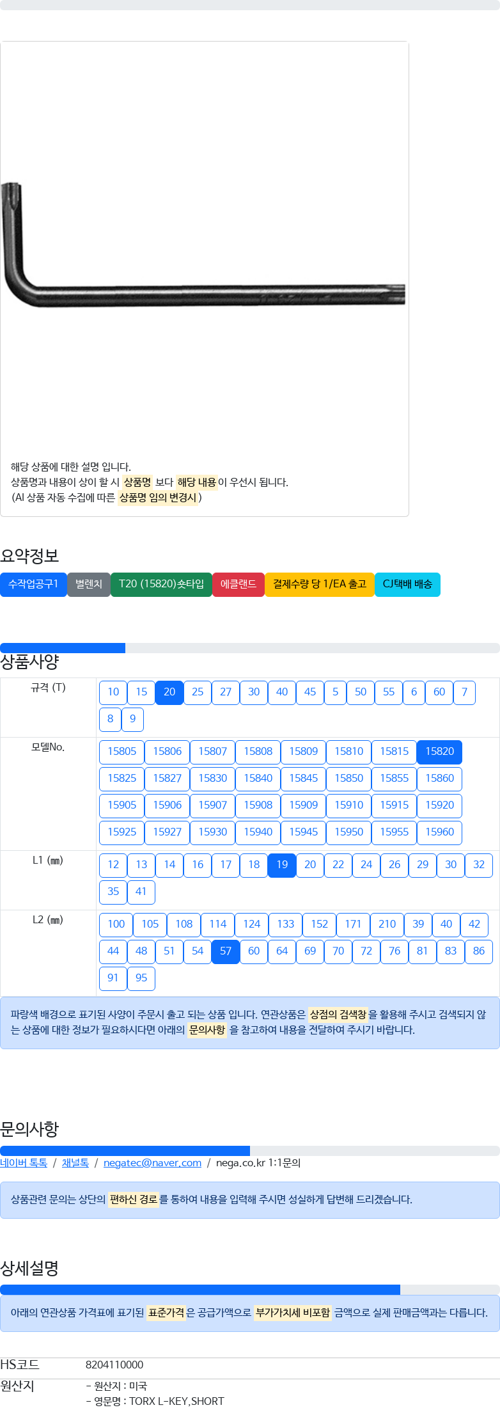Select the highlighted model 15820
500x1410 pixels.
pos(440,752)
